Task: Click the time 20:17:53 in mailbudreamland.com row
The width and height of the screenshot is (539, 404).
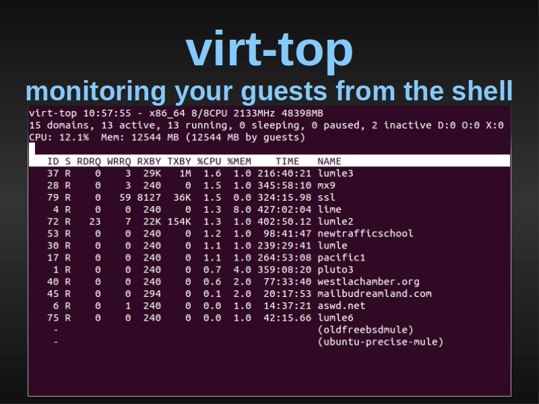Action: [x=288, y=294]
